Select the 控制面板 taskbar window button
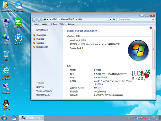The height and width of the screenshot is (121, 161). [32, 118]
